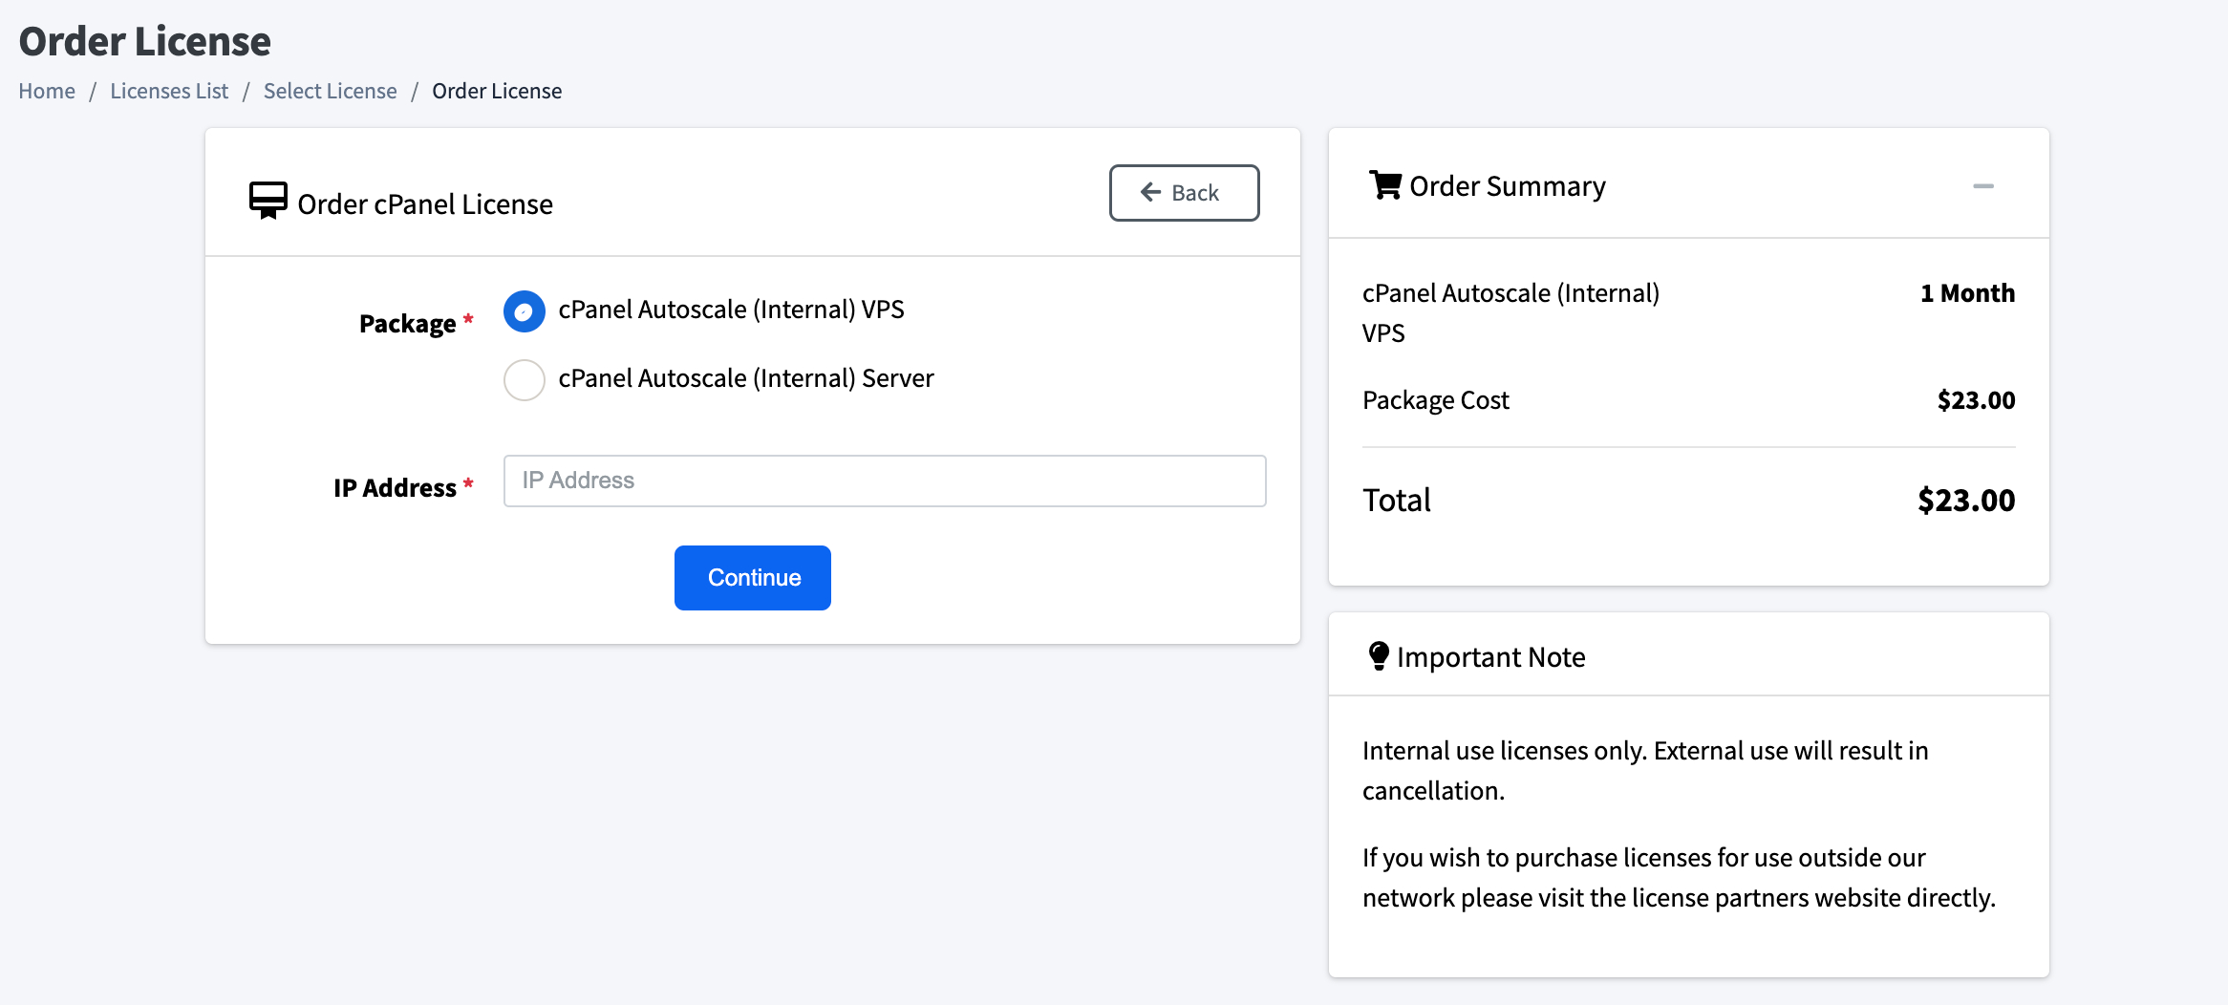The width and height of the screenshot is (2228, 1005).
Task: Click the purchase licenses outside network paragraph
Action: 1679,878
